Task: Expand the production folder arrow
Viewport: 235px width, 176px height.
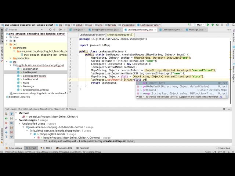Action: [x=11, y=58]
